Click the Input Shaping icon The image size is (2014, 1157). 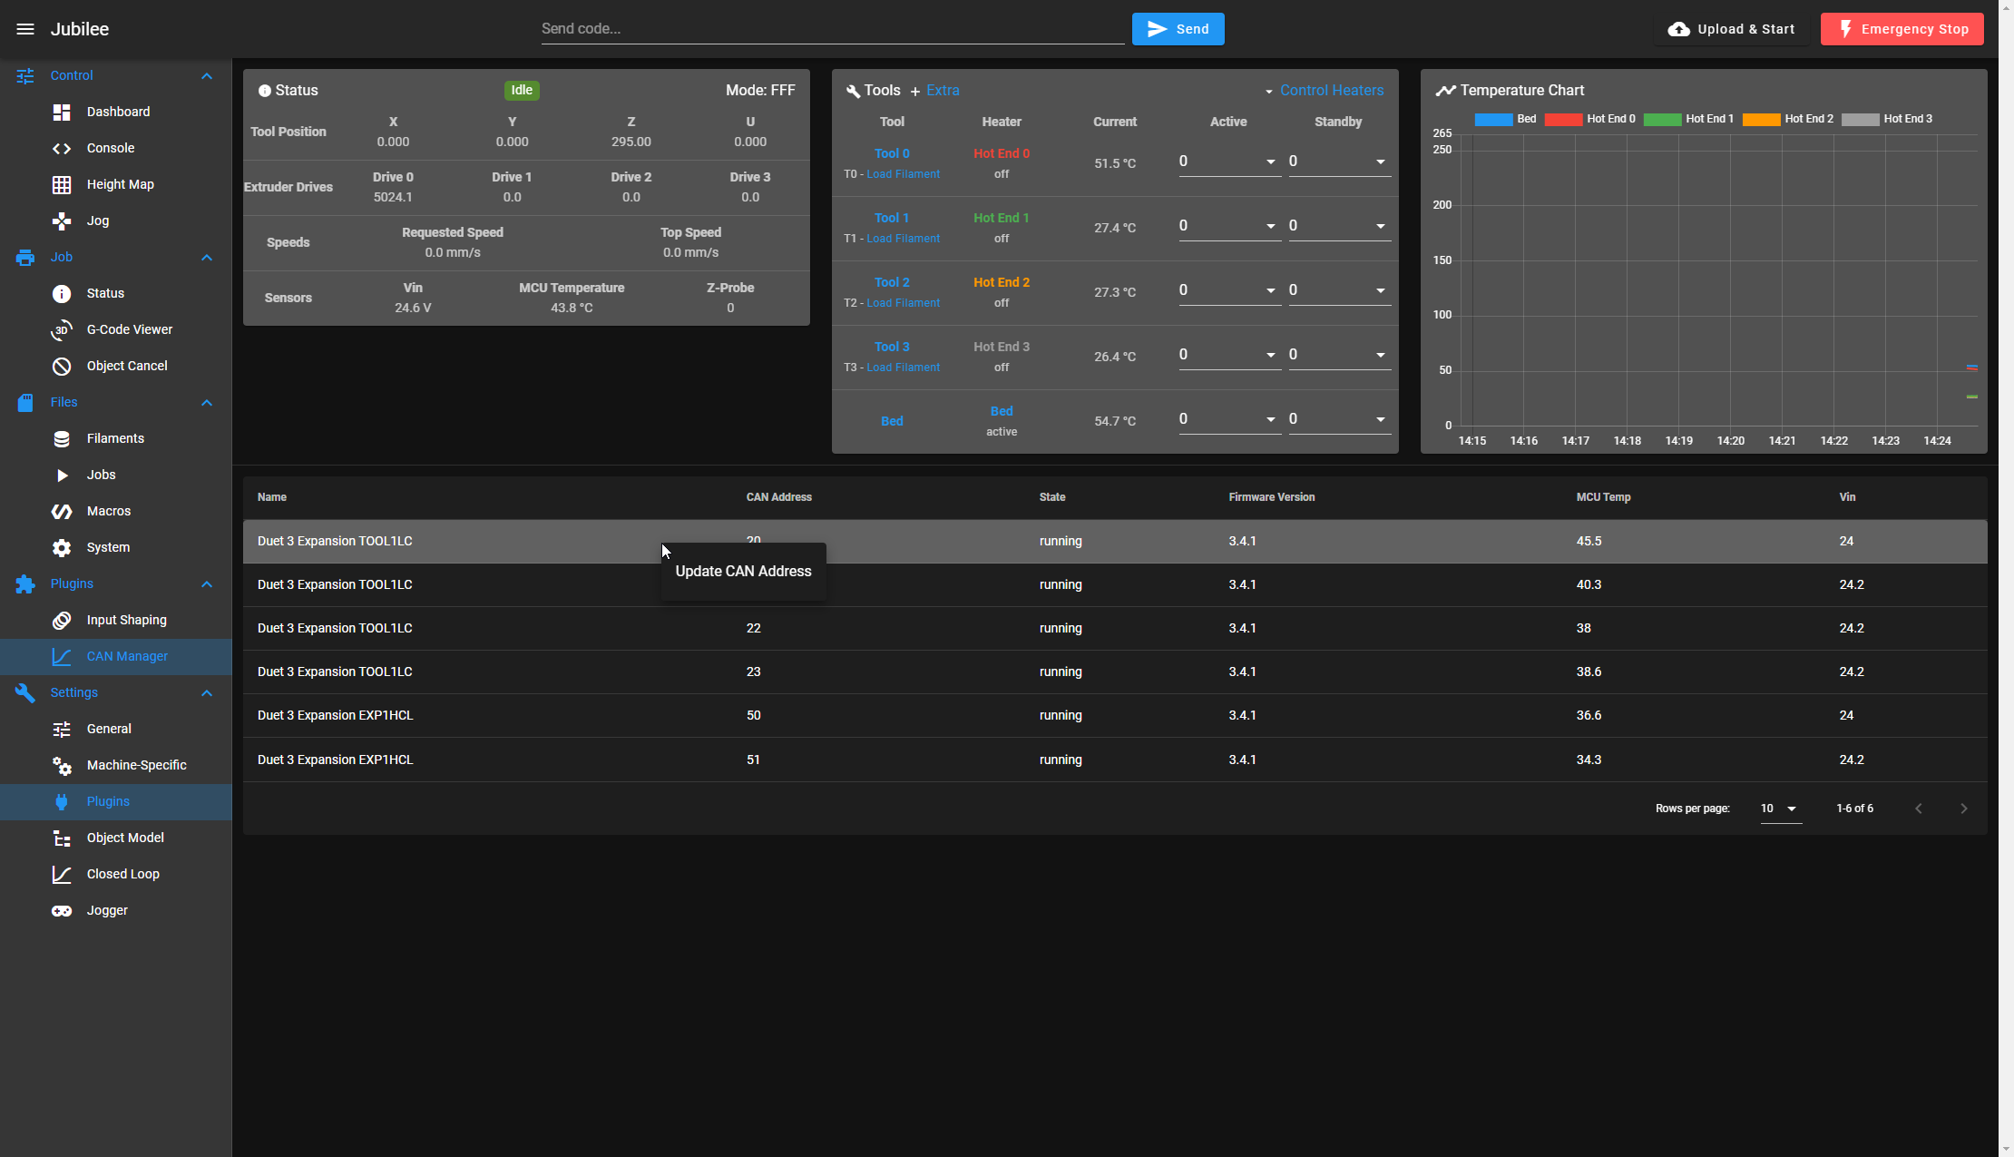[62, 620]
